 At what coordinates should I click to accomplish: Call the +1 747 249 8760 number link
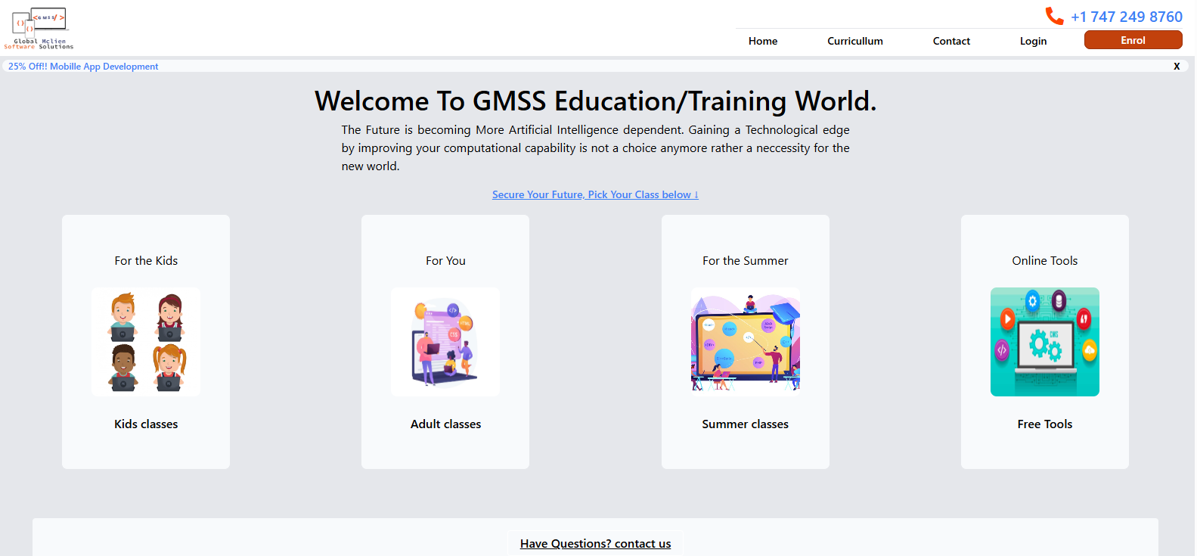1126,17
